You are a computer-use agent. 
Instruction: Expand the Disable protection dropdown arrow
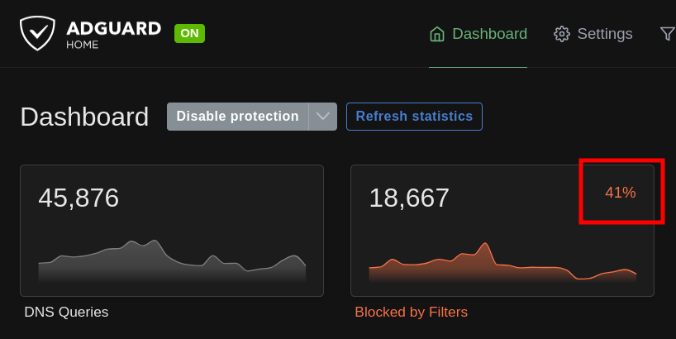(x=323, y=117)
